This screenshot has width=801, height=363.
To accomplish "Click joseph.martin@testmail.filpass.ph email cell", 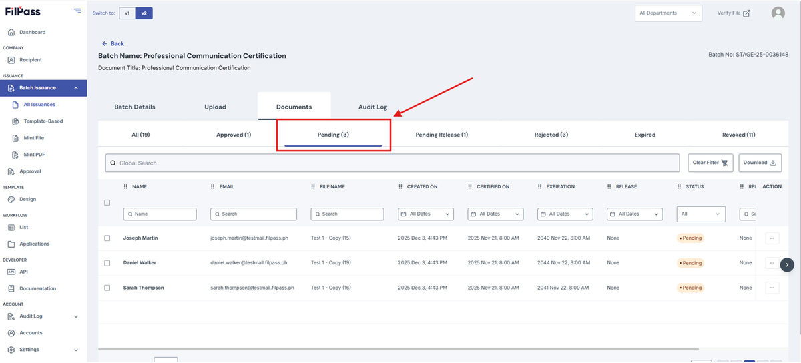I will click(248, 238).
